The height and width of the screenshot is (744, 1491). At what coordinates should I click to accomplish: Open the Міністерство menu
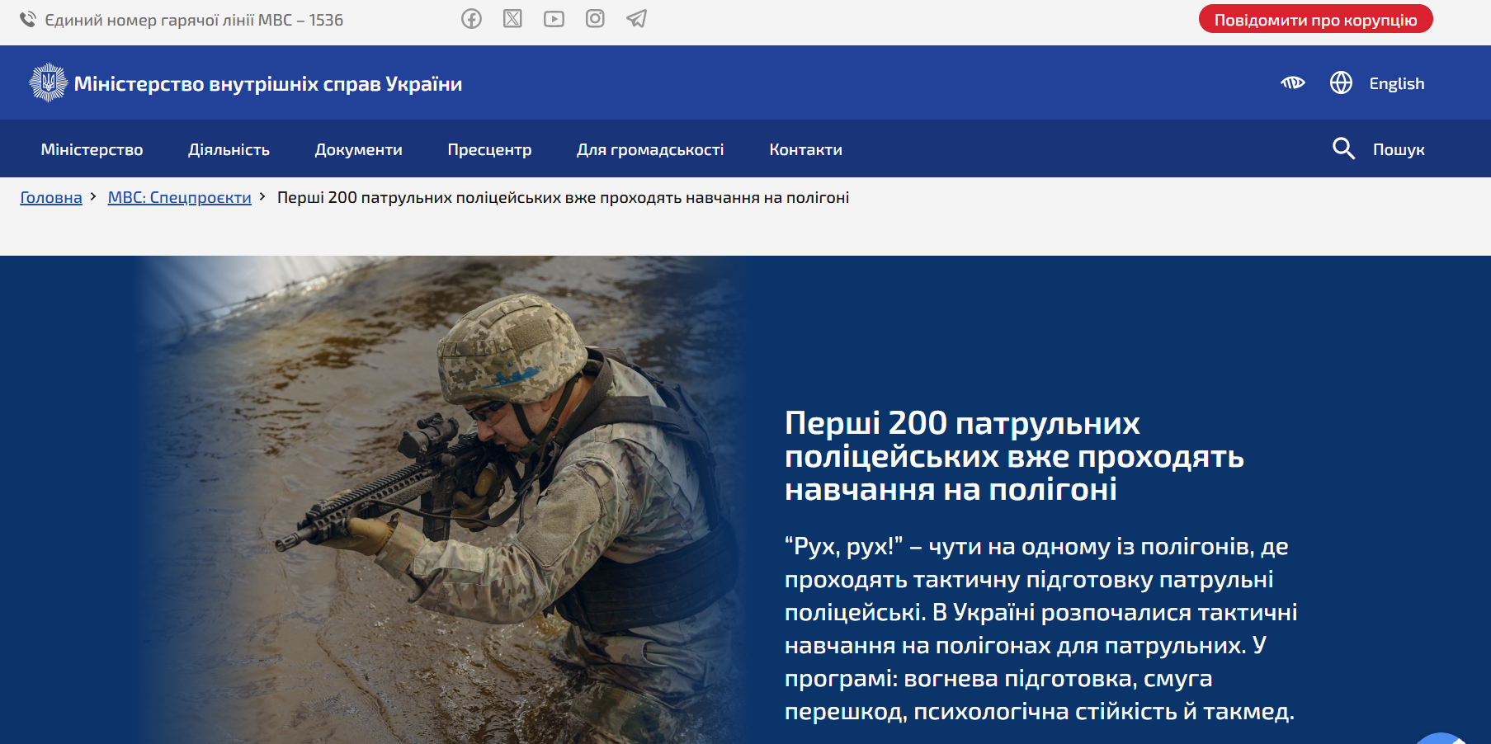click(92, 149)
